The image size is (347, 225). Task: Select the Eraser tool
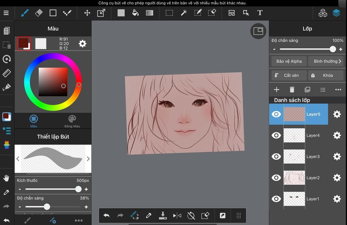(39, 13)
